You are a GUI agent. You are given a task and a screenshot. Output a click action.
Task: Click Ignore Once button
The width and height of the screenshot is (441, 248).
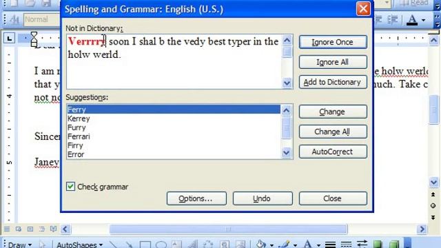click(333, 42)
